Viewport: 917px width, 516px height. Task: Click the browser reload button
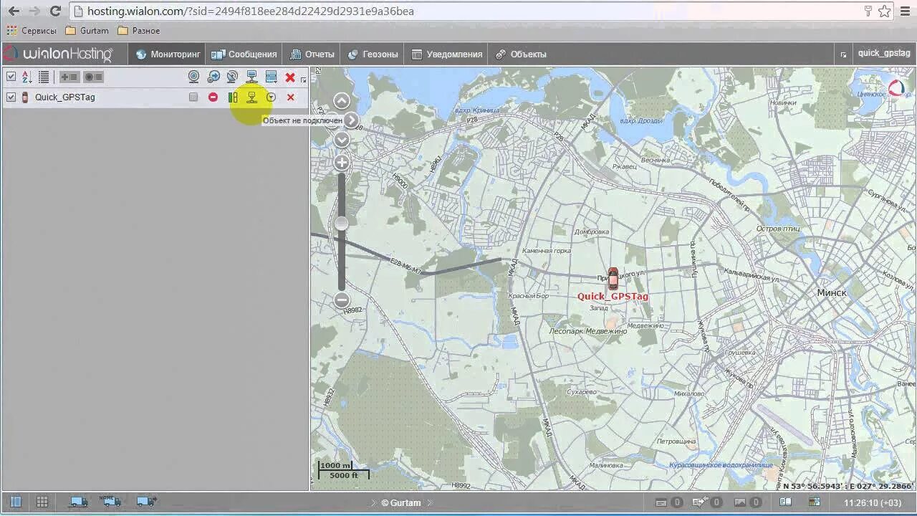coord(55,11)
